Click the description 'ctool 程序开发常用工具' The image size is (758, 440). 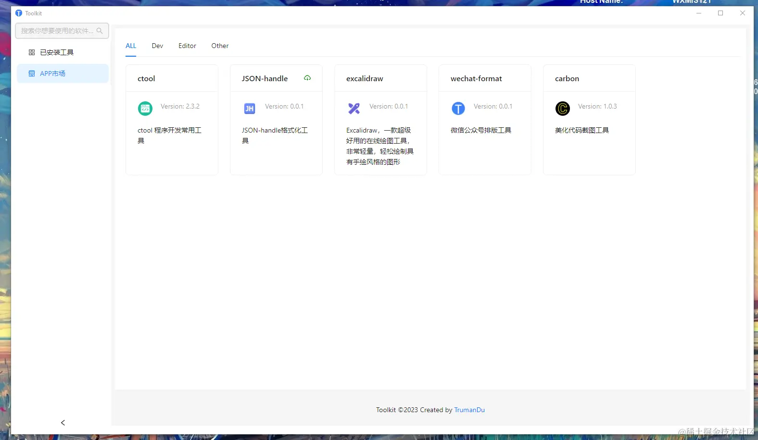click(x=170, y=135)
